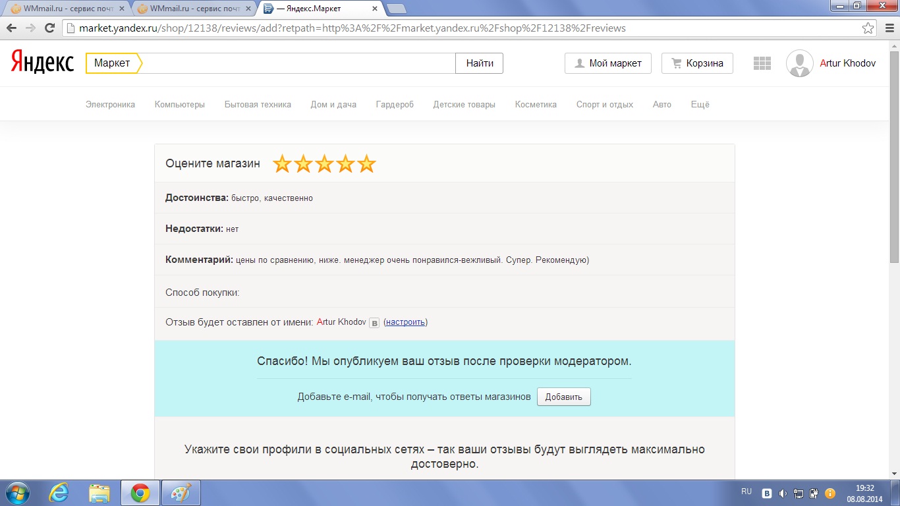
Task: Click the Artur Khodov profile avatar
Action: coord(800,63)
